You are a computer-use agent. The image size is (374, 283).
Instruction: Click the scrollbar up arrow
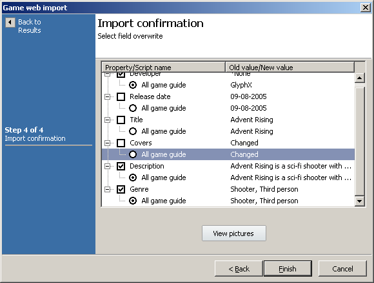[359, 78]
